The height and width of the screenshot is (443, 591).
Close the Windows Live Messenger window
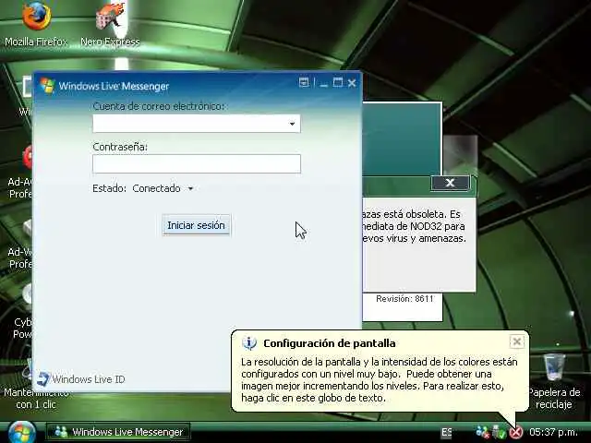coord(352,83)
